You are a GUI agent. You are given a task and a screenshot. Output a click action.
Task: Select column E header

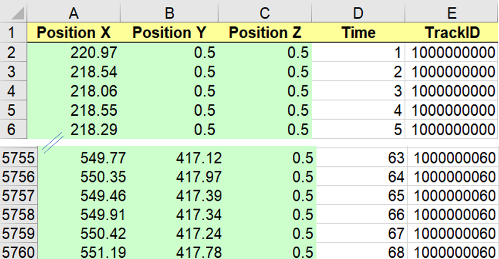[452, 13]
